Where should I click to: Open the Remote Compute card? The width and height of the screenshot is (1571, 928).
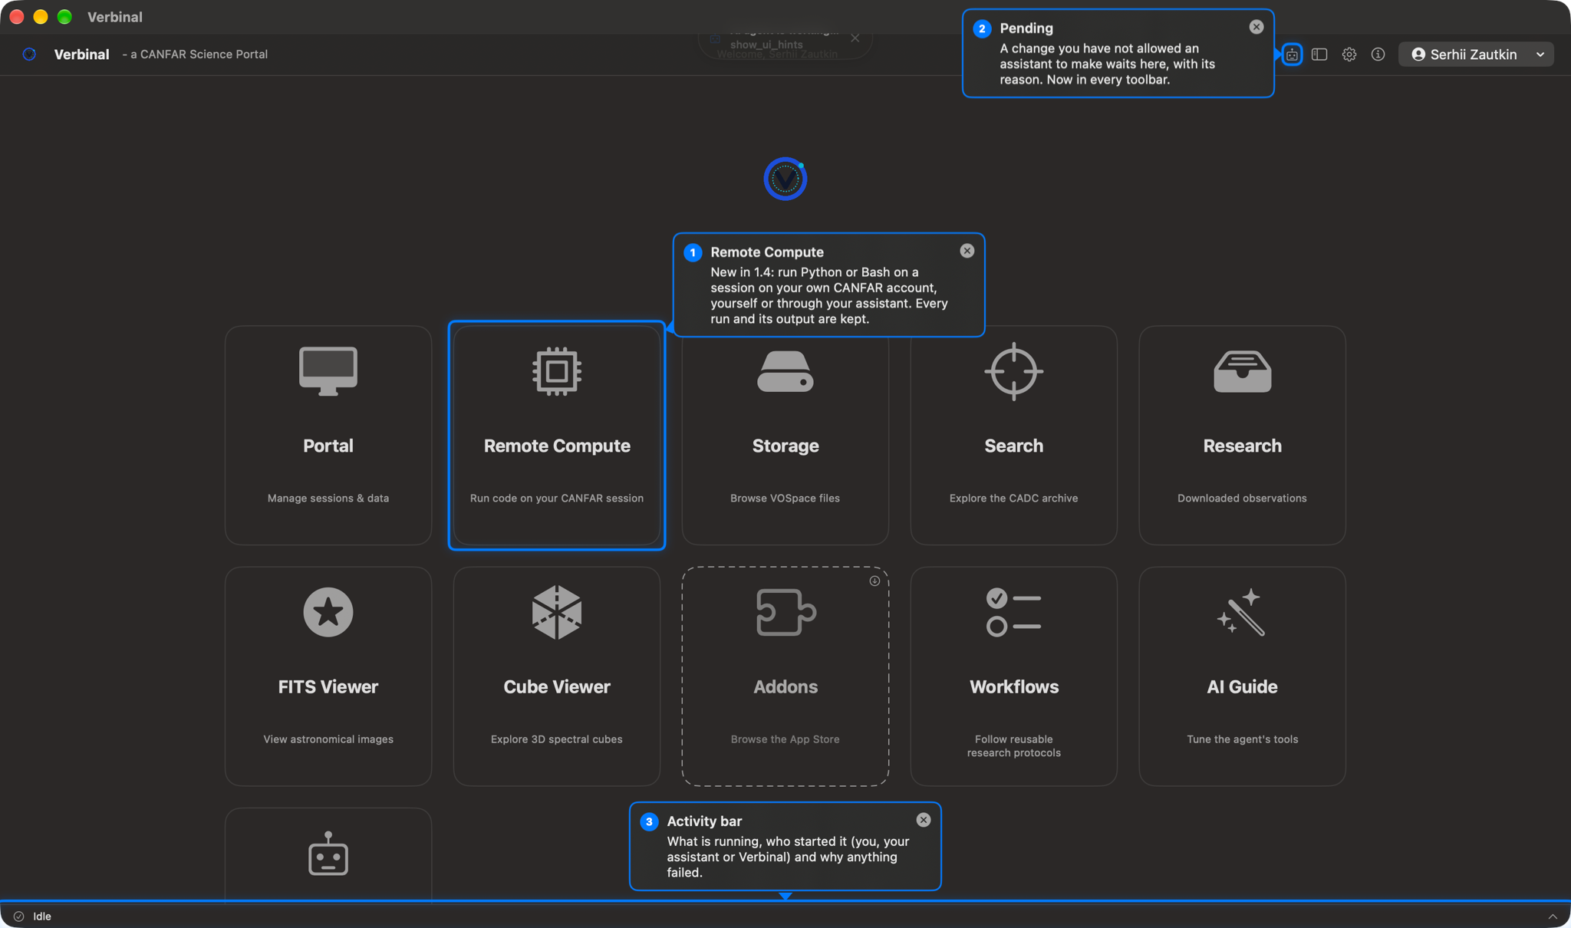(557, 435)
